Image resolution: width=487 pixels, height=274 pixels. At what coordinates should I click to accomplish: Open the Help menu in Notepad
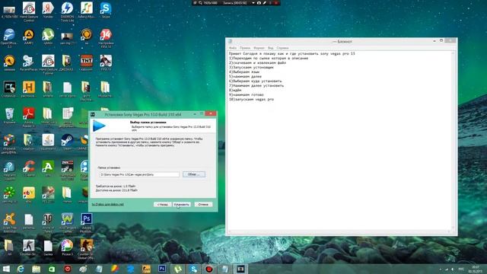[282, 48]
